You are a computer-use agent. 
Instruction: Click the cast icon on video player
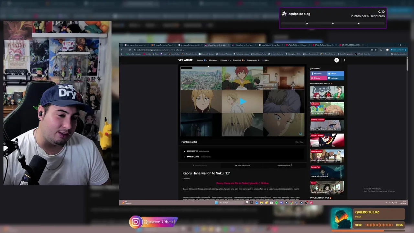coord(300,134)
